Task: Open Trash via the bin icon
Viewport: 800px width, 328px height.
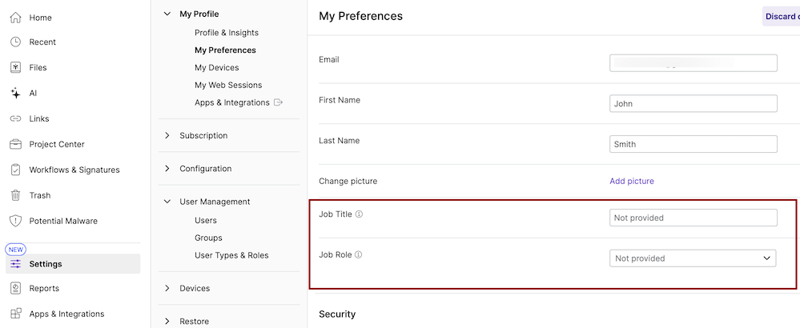Action: tap(15, 195)
